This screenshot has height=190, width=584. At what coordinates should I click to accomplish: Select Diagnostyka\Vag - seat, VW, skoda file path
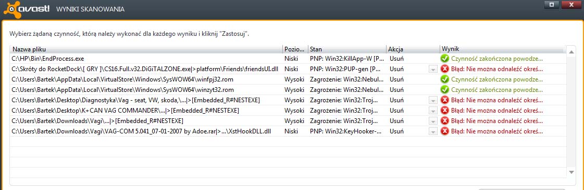click(x=135, y=100)
